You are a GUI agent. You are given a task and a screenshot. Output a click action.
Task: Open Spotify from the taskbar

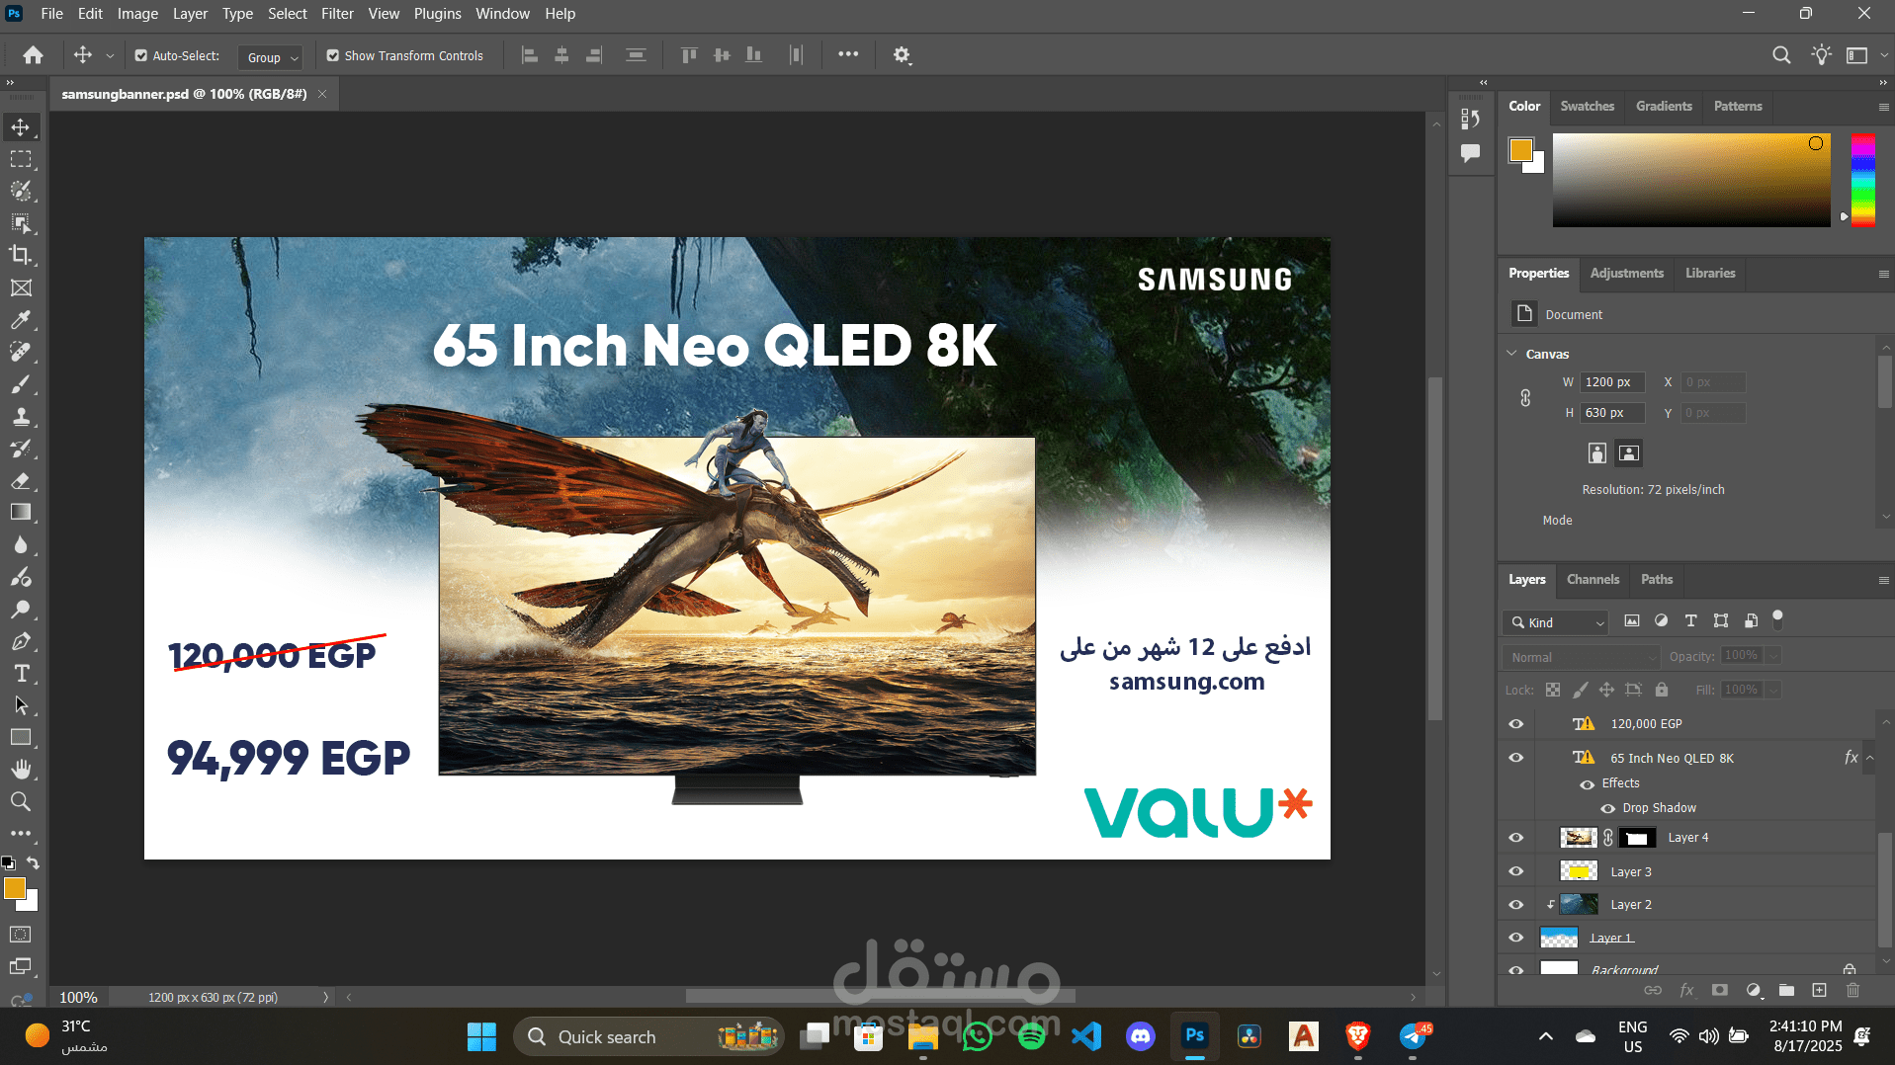pyautogui.click(x=1031, y=1036)
